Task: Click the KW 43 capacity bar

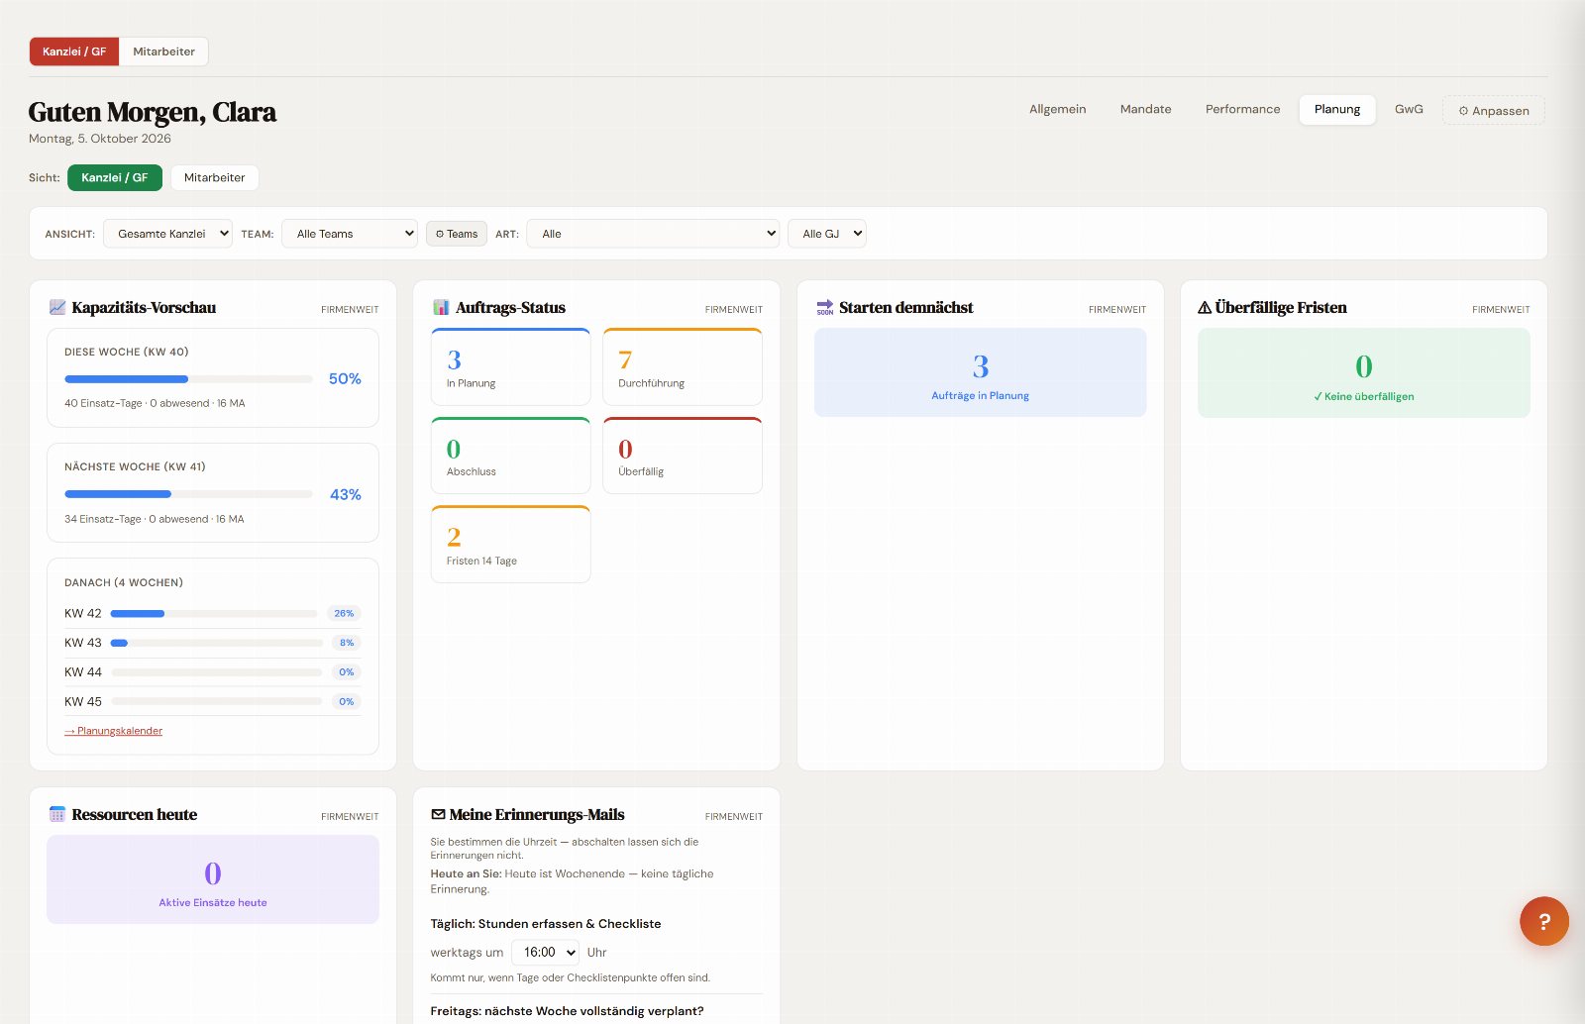Action: coord(217,643)
